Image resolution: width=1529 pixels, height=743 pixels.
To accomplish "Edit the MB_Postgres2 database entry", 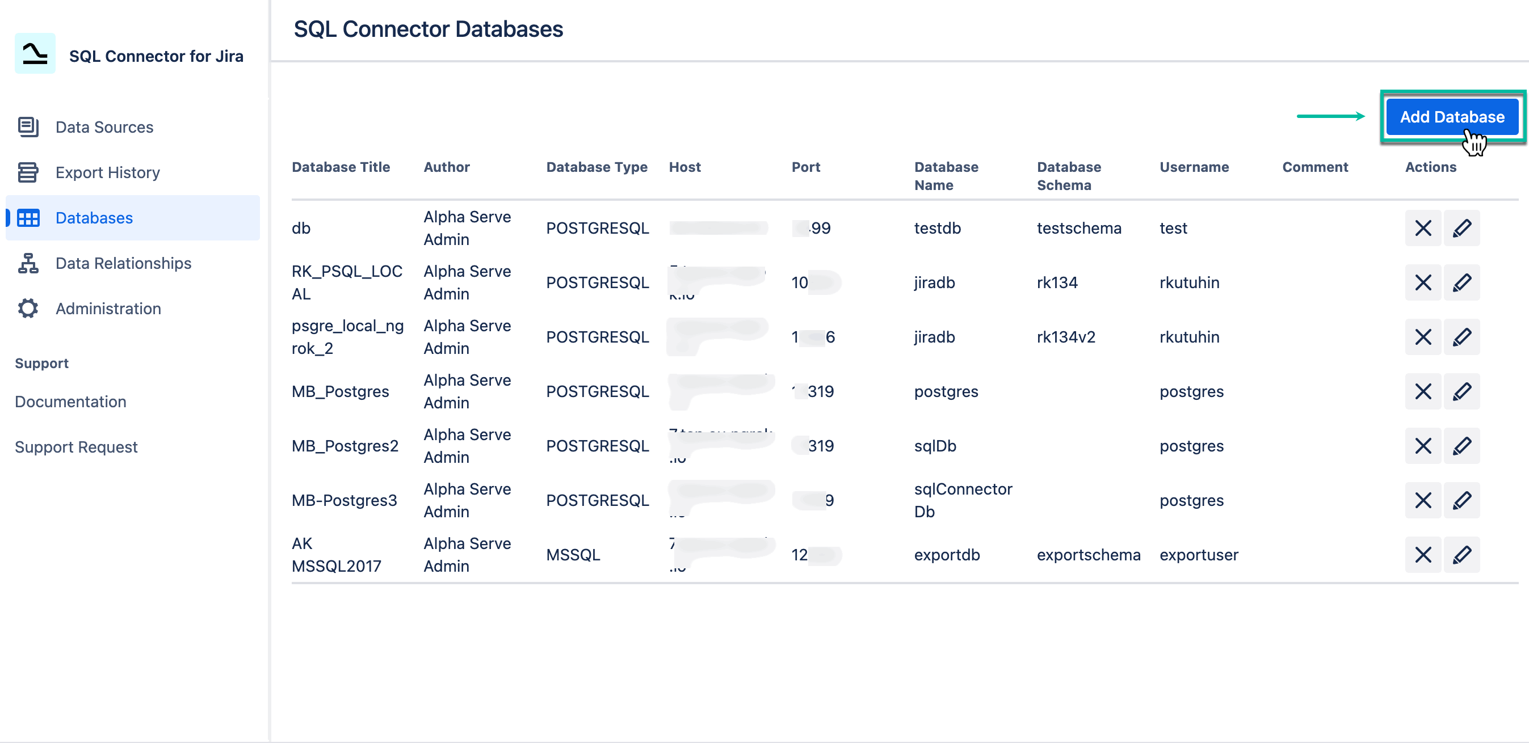I will pyautogui.click(x=1462, y=446).
